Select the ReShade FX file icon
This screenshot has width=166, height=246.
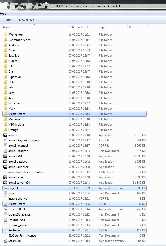click(5, 230)
